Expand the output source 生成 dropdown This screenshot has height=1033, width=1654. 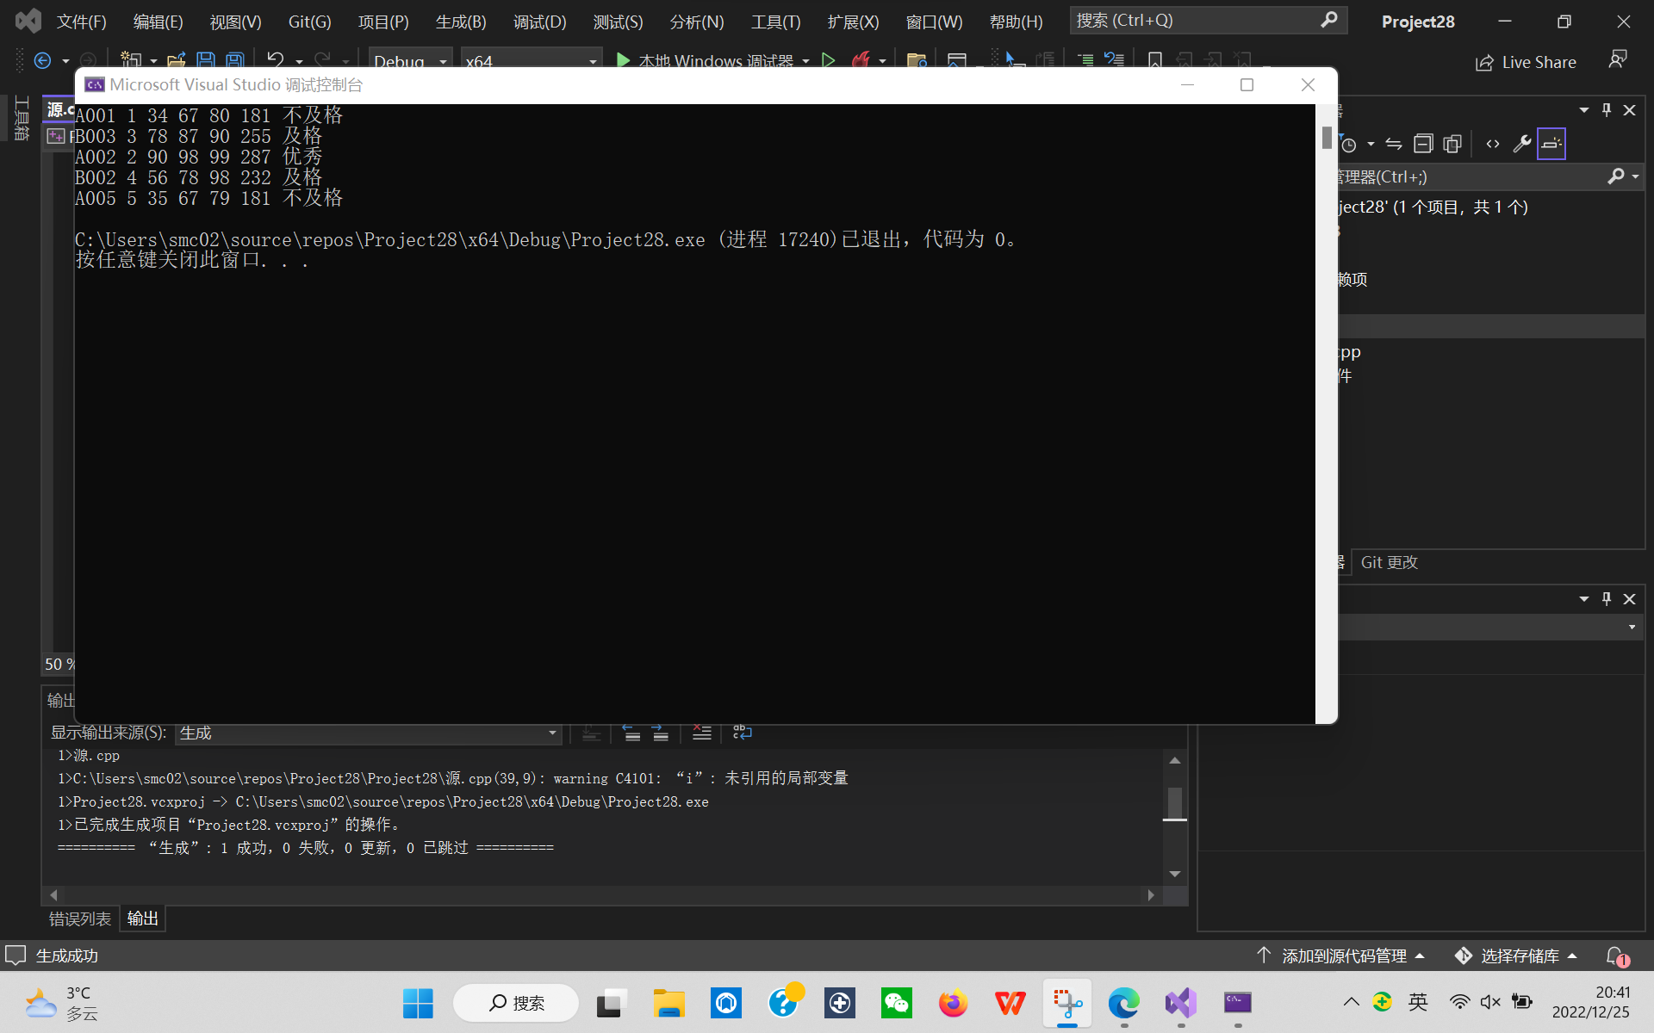pos(552,733)
